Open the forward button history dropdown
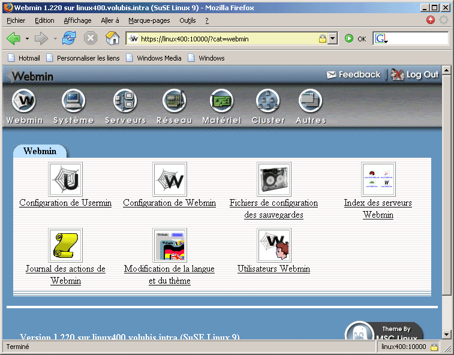The image size is (454, 355). [x=55, y=38]
